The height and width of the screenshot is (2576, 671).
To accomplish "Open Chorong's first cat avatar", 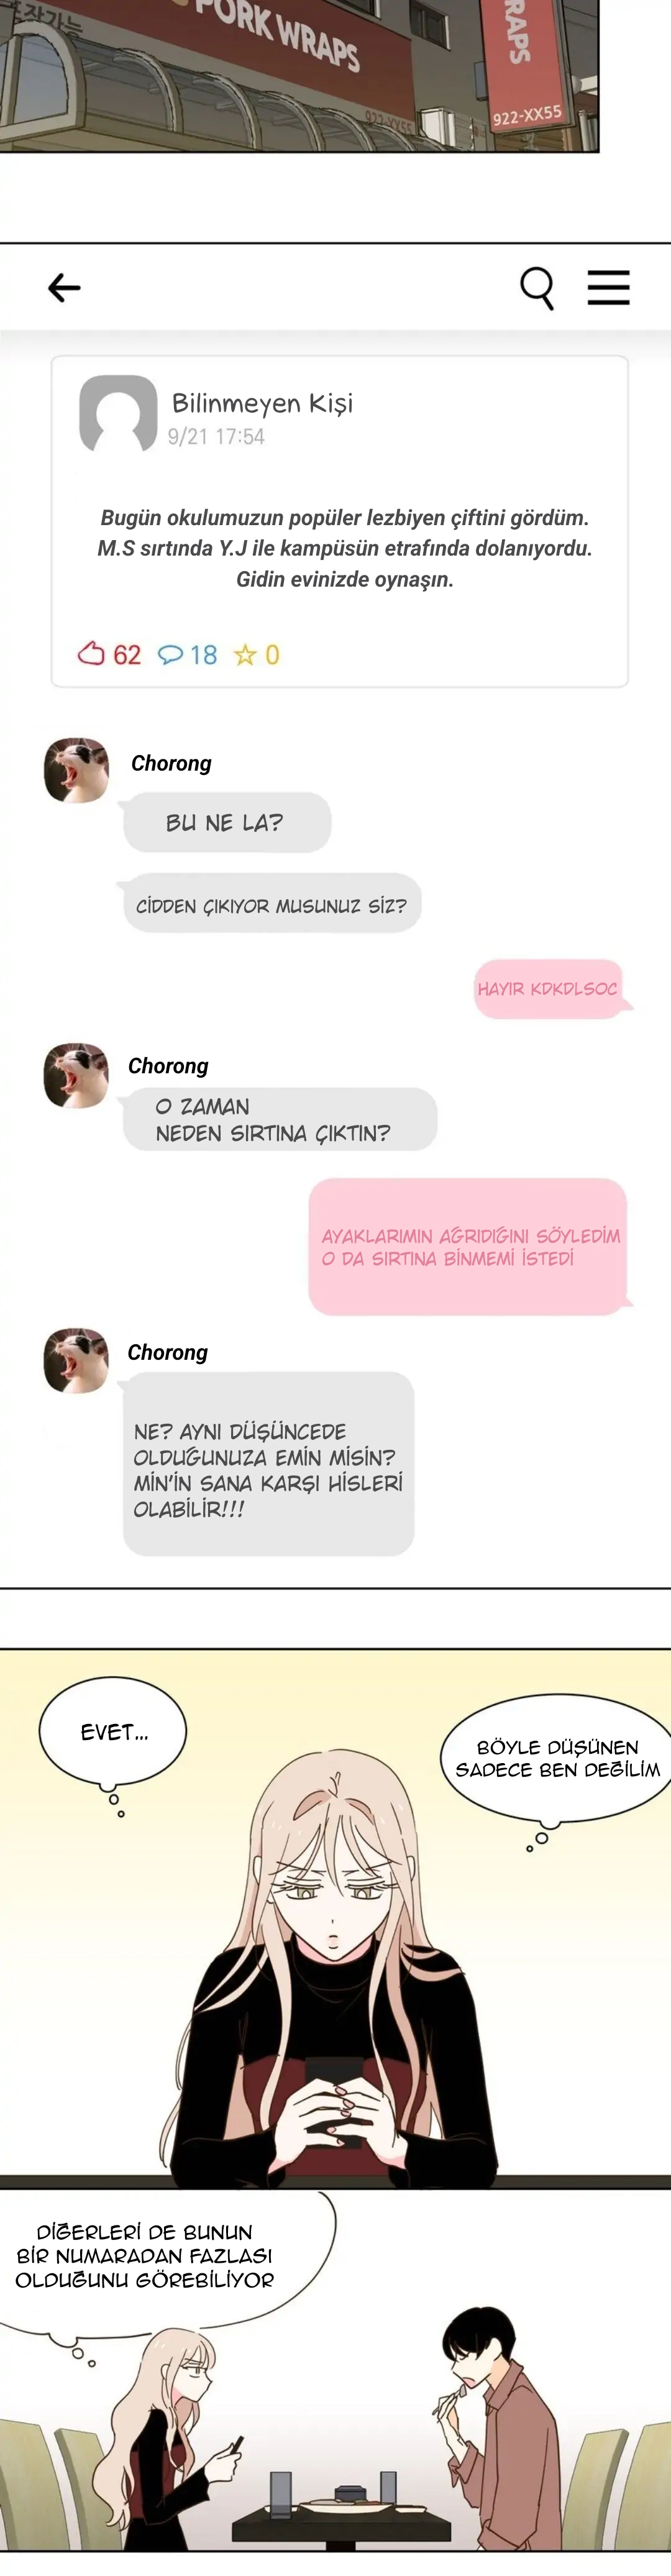I will coord(76,770).
